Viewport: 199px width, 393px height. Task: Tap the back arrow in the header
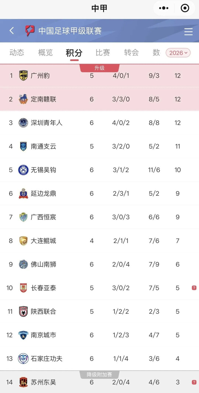click(12, 31)
